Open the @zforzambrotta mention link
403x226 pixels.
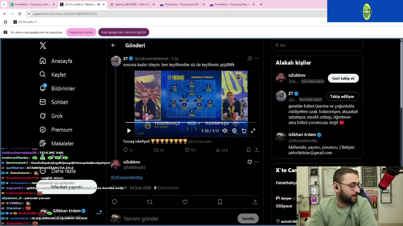[127, 178]
